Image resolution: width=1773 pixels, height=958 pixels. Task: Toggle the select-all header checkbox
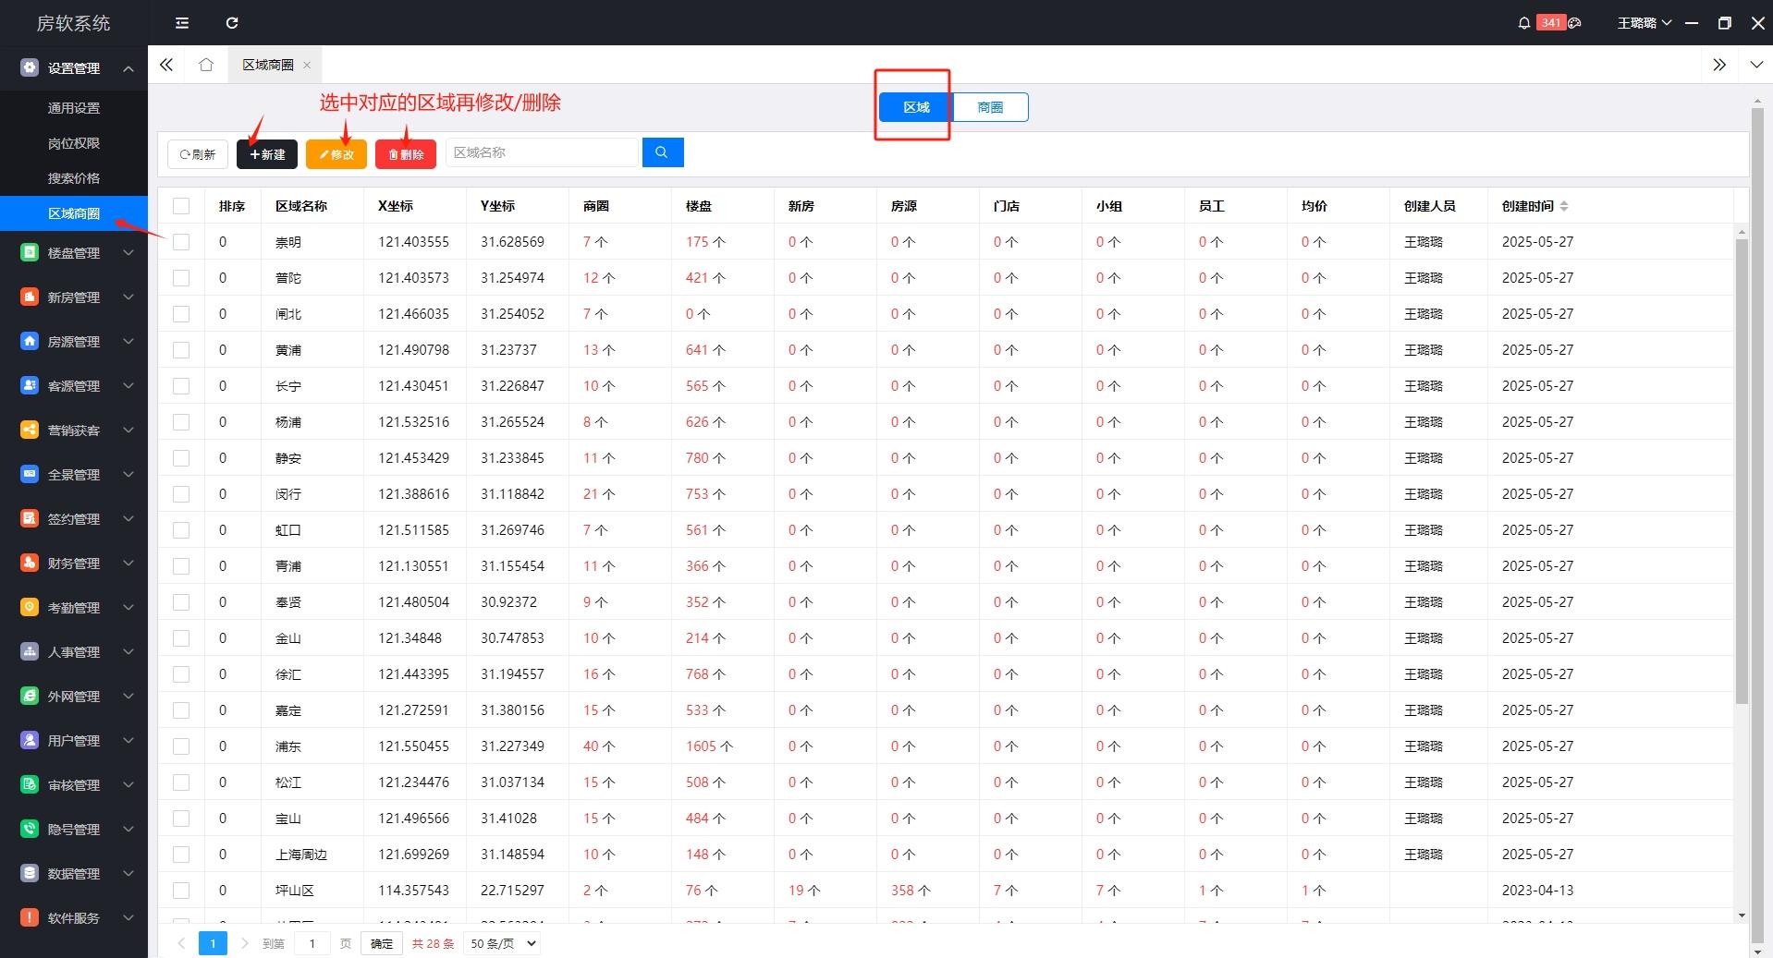(x=181, y=206)
